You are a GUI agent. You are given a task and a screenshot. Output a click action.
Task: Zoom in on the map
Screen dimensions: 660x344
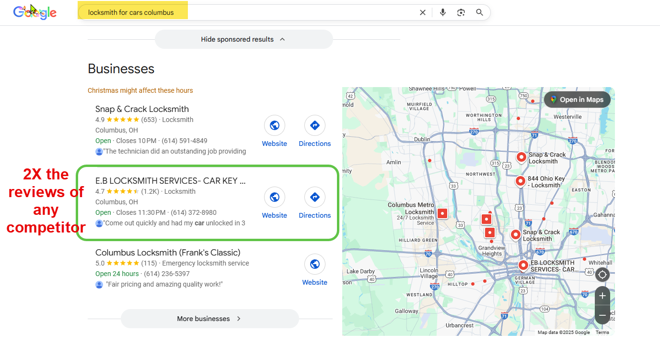(602, 296)
